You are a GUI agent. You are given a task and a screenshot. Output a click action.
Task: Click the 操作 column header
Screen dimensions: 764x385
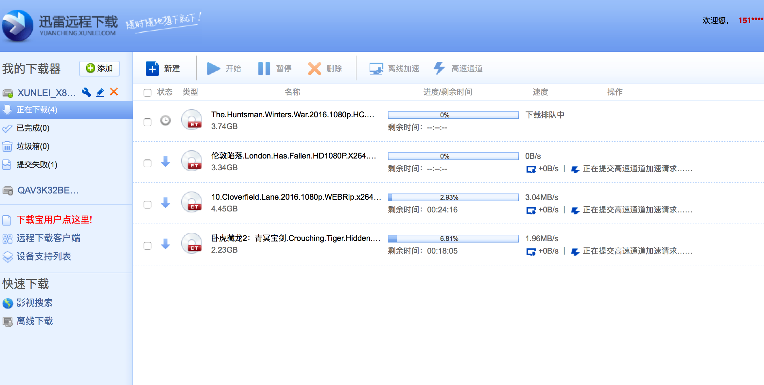[615, 92]
